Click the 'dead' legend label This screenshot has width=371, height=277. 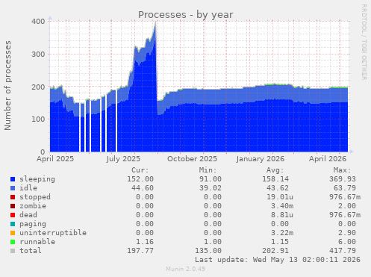point(28,215)
